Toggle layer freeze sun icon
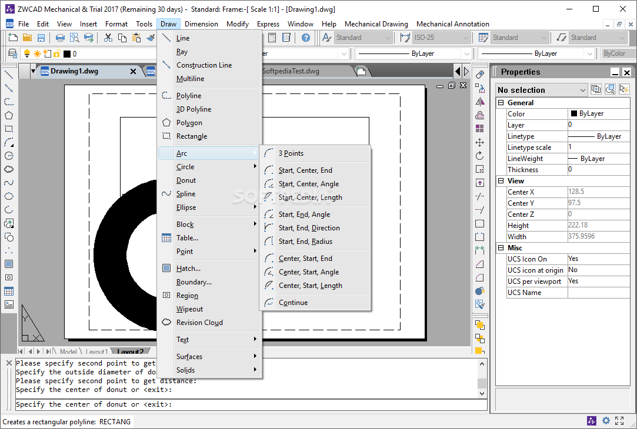The height and width of the screenshot is (429, 637). coord(37,53)
